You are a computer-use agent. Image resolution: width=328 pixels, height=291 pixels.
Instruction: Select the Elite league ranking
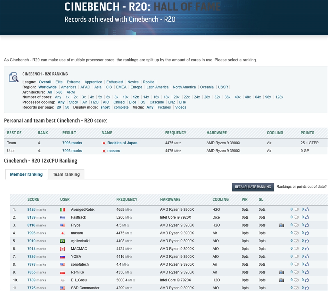coord(59,82)
